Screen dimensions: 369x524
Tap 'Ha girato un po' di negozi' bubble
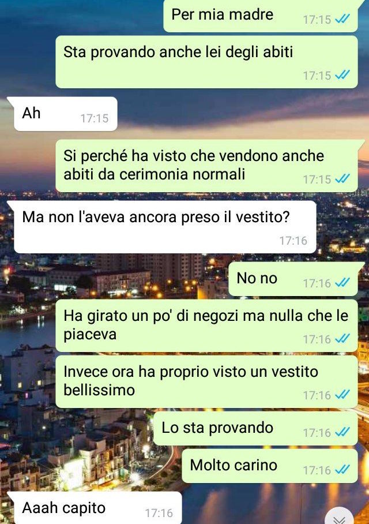207,325
